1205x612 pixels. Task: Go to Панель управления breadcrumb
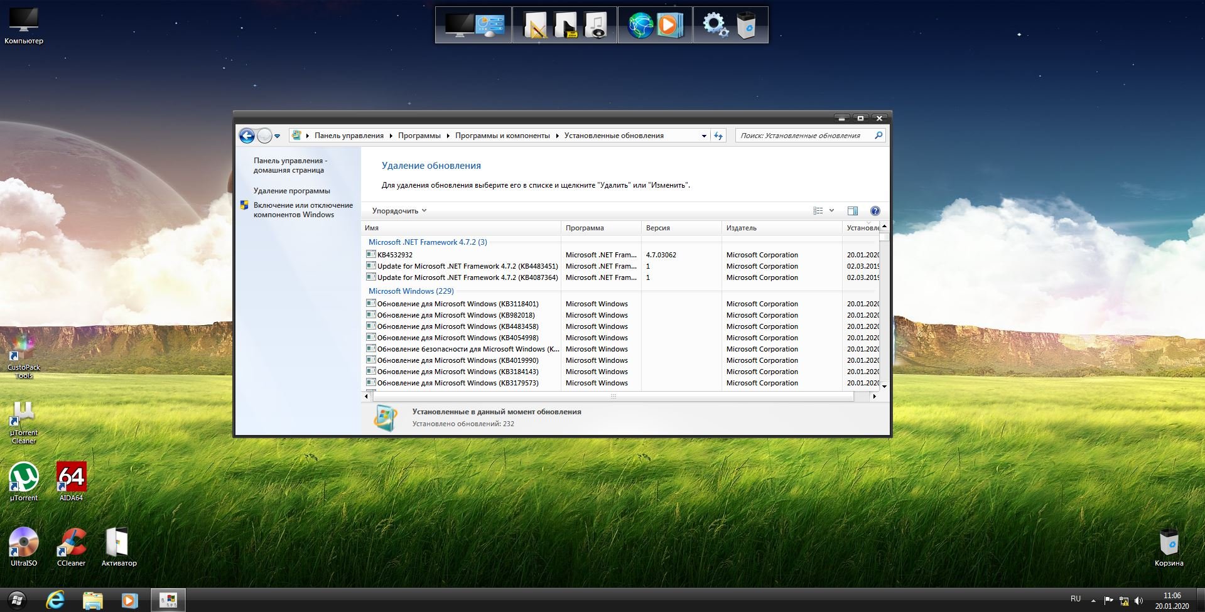(x=349, y=136)
